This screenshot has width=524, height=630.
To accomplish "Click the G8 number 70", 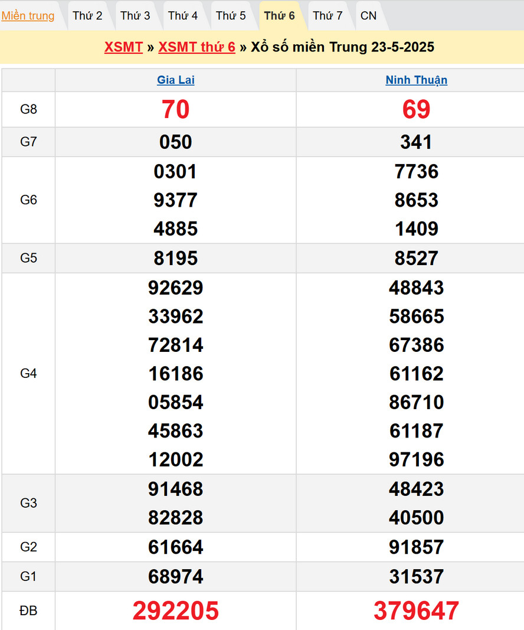I will (175, 109).
